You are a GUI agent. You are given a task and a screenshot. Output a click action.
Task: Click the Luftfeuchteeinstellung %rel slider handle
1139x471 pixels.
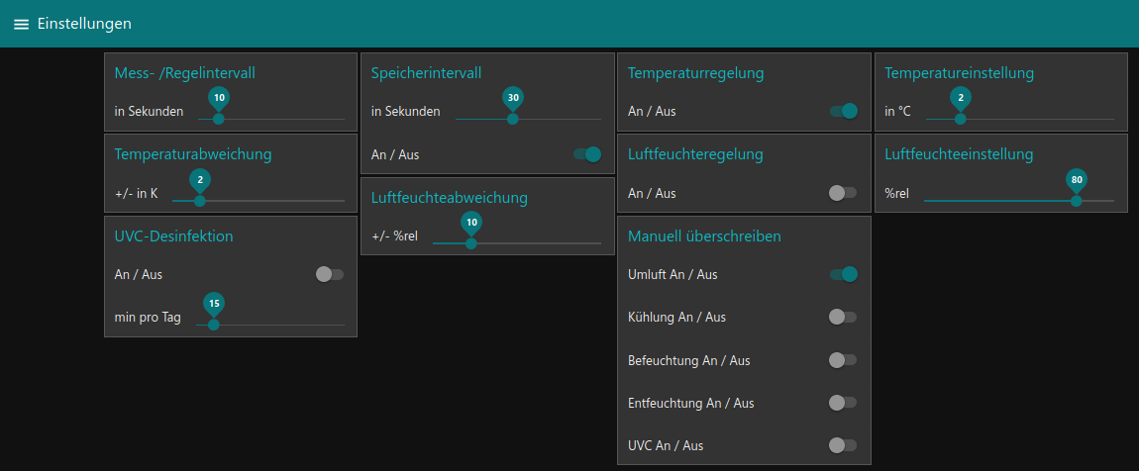point(1077,201)
